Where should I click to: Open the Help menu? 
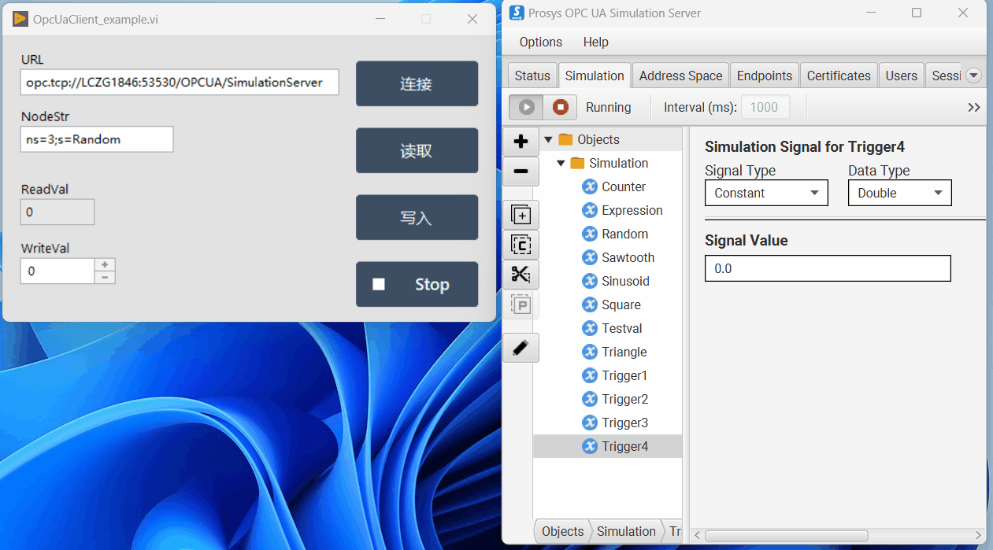595,42
